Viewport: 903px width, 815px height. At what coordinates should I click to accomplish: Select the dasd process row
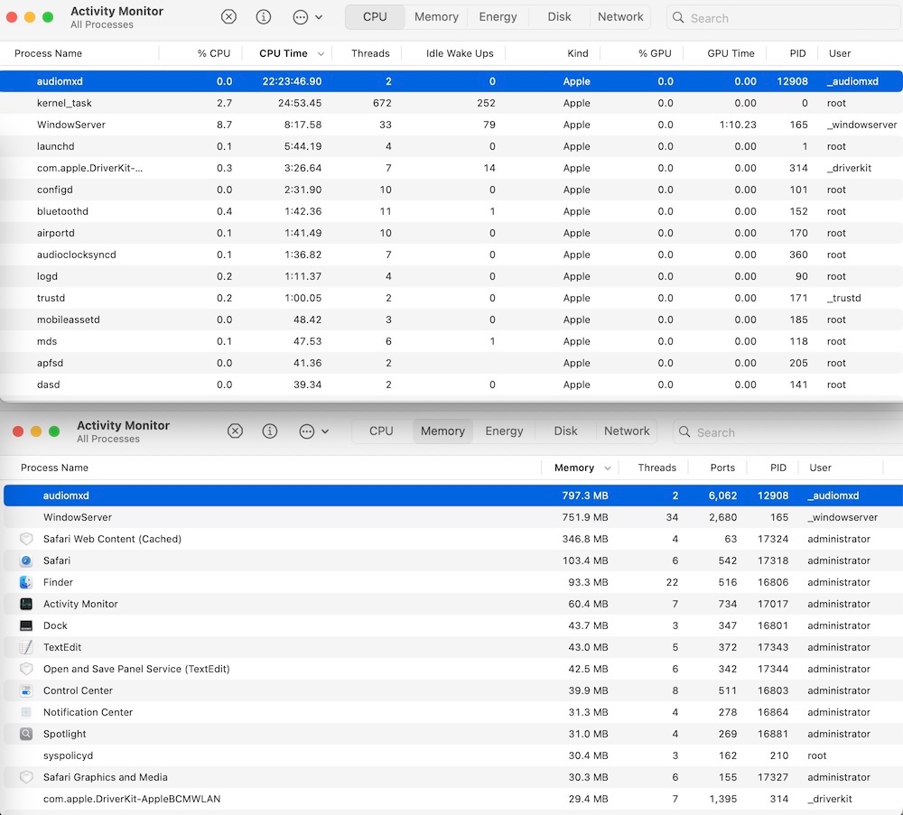(x=451, y=385)
